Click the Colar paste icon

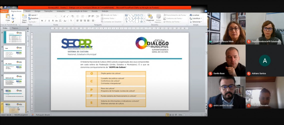[8, 17]
